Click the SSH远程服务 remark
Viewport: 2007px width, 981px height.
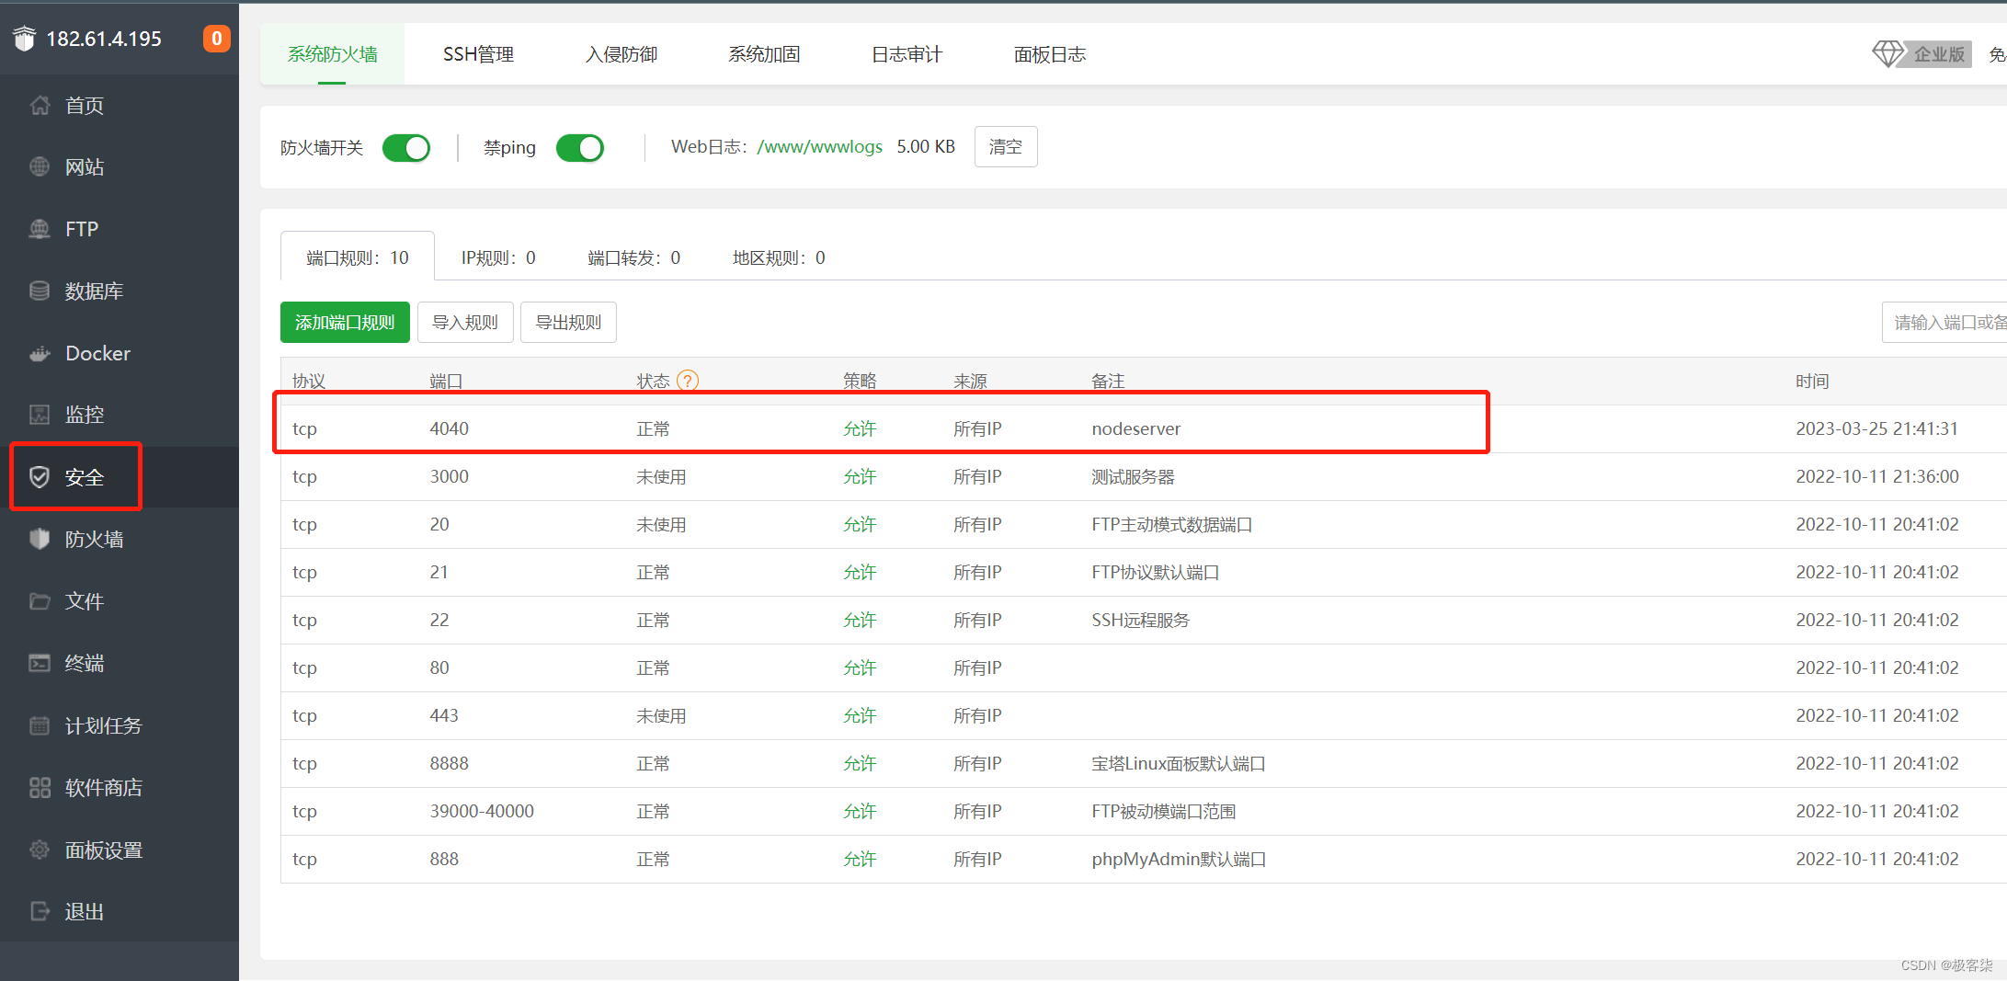[x=1140, y=620]
